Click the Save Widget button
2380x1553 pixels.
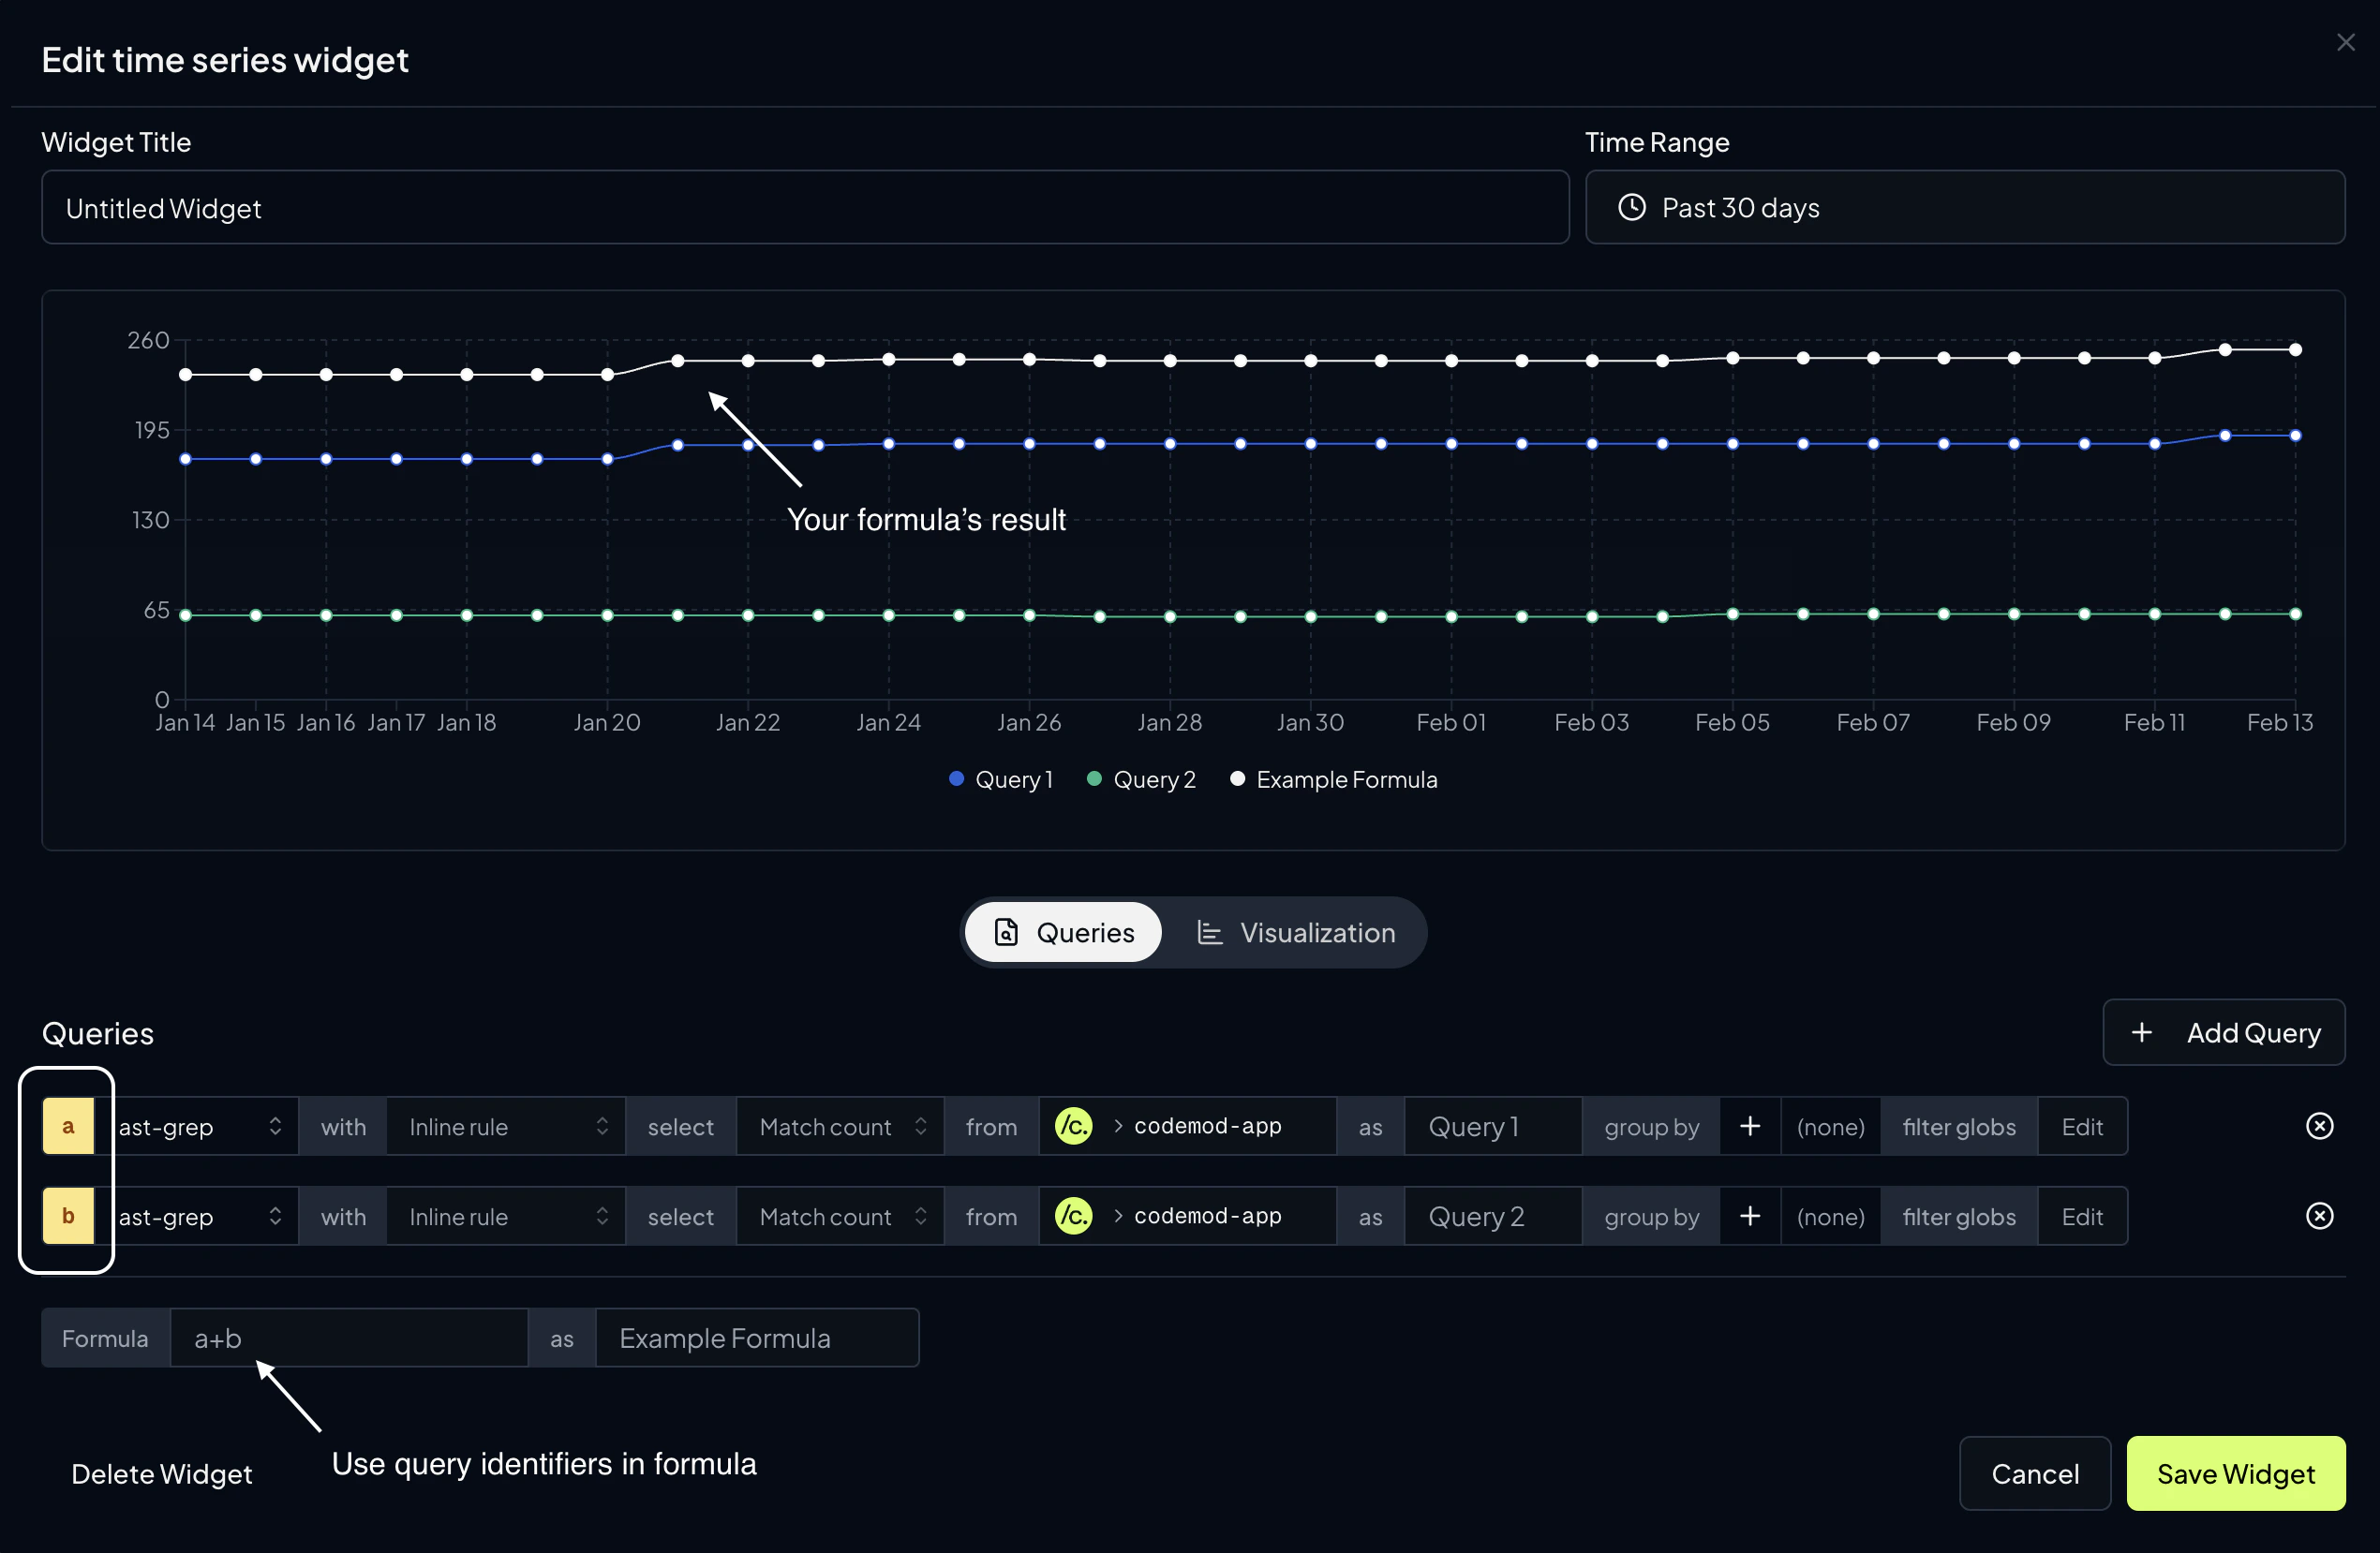click(x=2235, y=1473)
